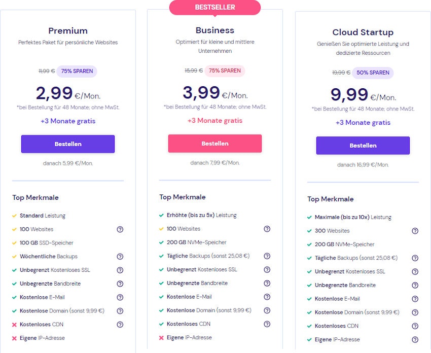Screen dimensions: 431x353
Task: Click question mark next to Cloud Startup Kostenlose E-Mail
Action: tap(414, 299)
